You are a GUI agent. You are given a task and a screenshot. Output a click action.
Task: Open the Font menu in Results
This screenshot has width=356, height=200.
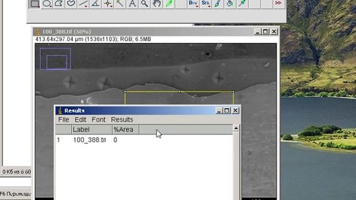(98, 119)
